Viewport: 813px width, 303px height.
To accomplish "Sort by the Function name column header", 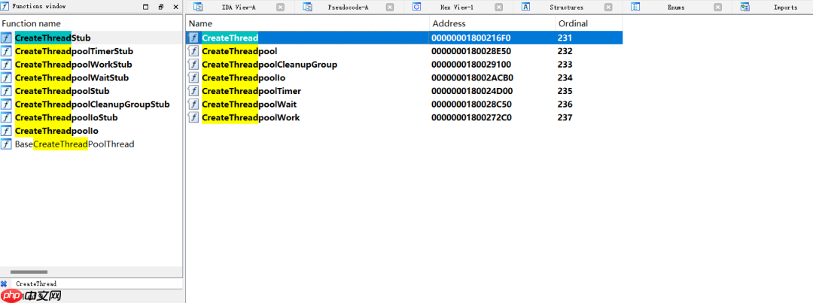I will point(91,24).
